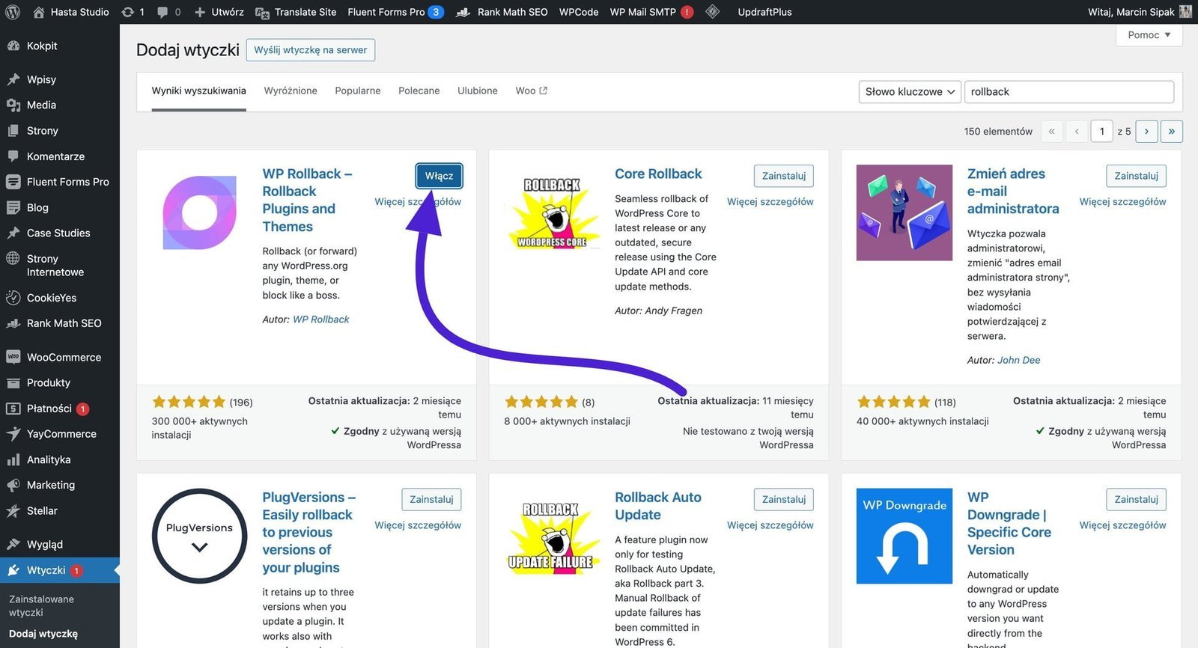Activate WP Rollback with Włącz button
The image size is (1198, 648).
point(439,176)
